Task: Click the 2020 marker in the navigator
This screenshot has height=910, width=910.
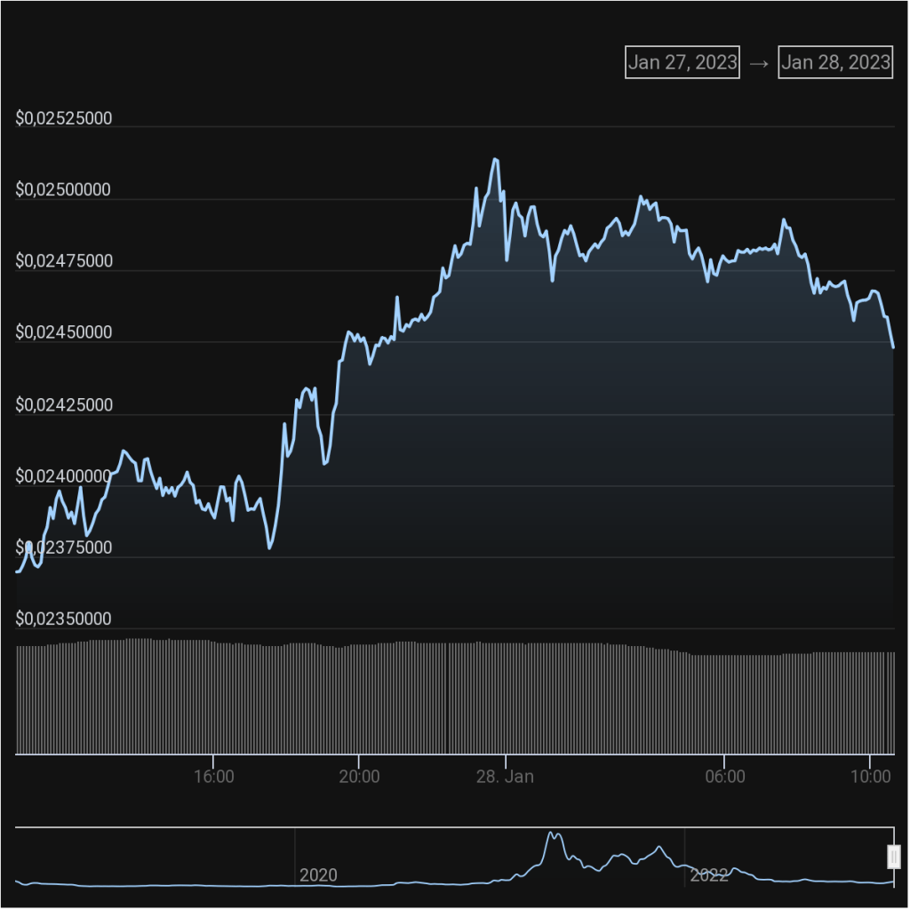Action: [318, 875]
